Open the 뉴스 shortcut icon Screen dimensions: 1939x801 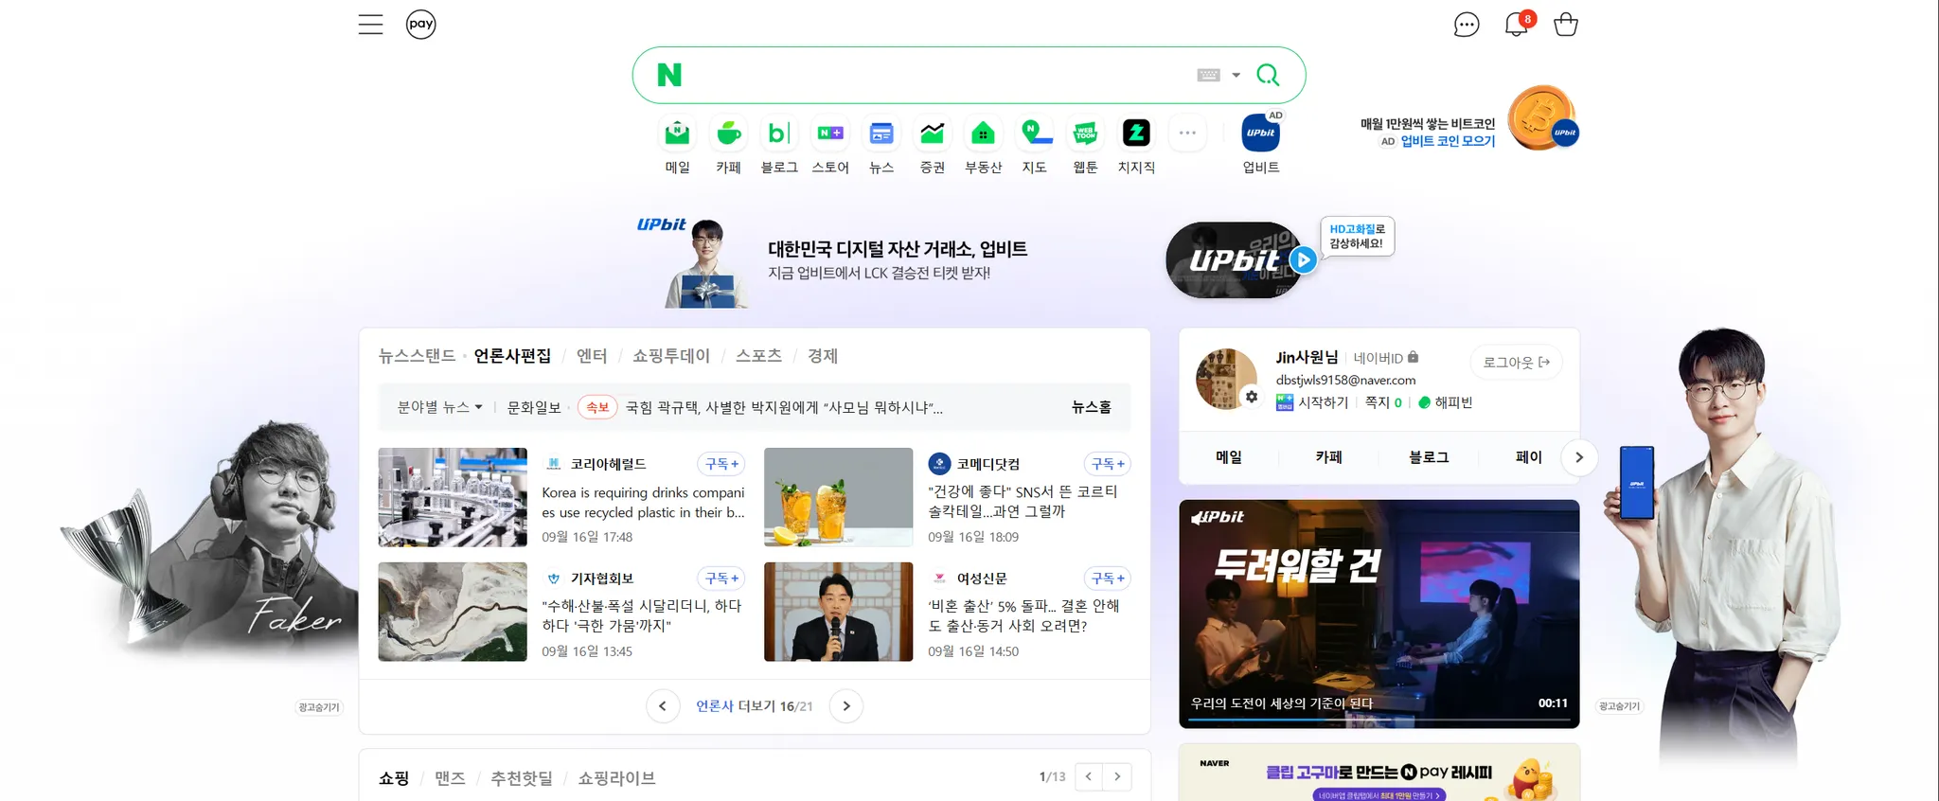pyautogui.click(x=881, y=133)
